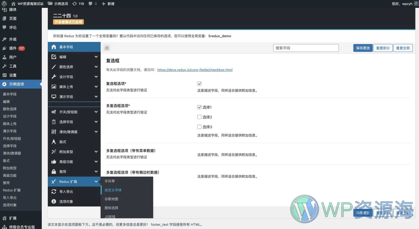Check the 选择2 checkbox
Image resolution: width=419 pixels, height=229 pixels.
point(199,117)
